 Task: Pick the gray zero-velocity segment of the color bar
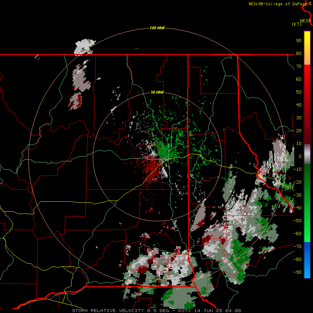(x=307, y=154)
